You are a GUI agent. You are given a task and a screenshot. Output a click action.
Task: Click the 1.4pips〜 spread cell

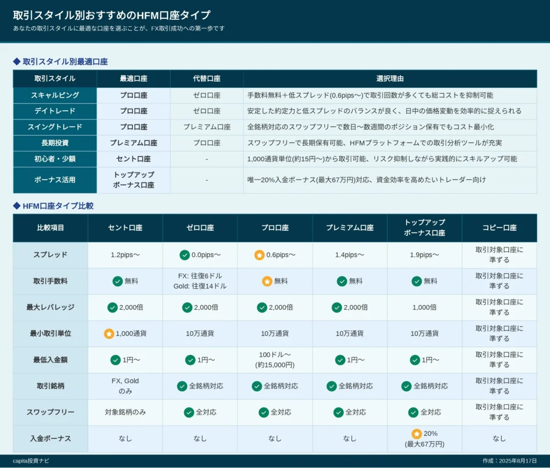point(350,255)
